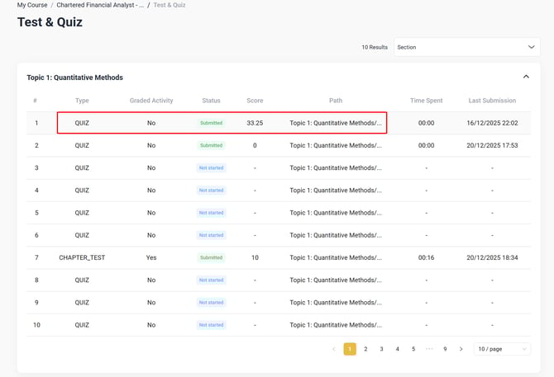Click the Not started badge in row 3
Viewport: 554px width, 377px height.
coord(211,167)
